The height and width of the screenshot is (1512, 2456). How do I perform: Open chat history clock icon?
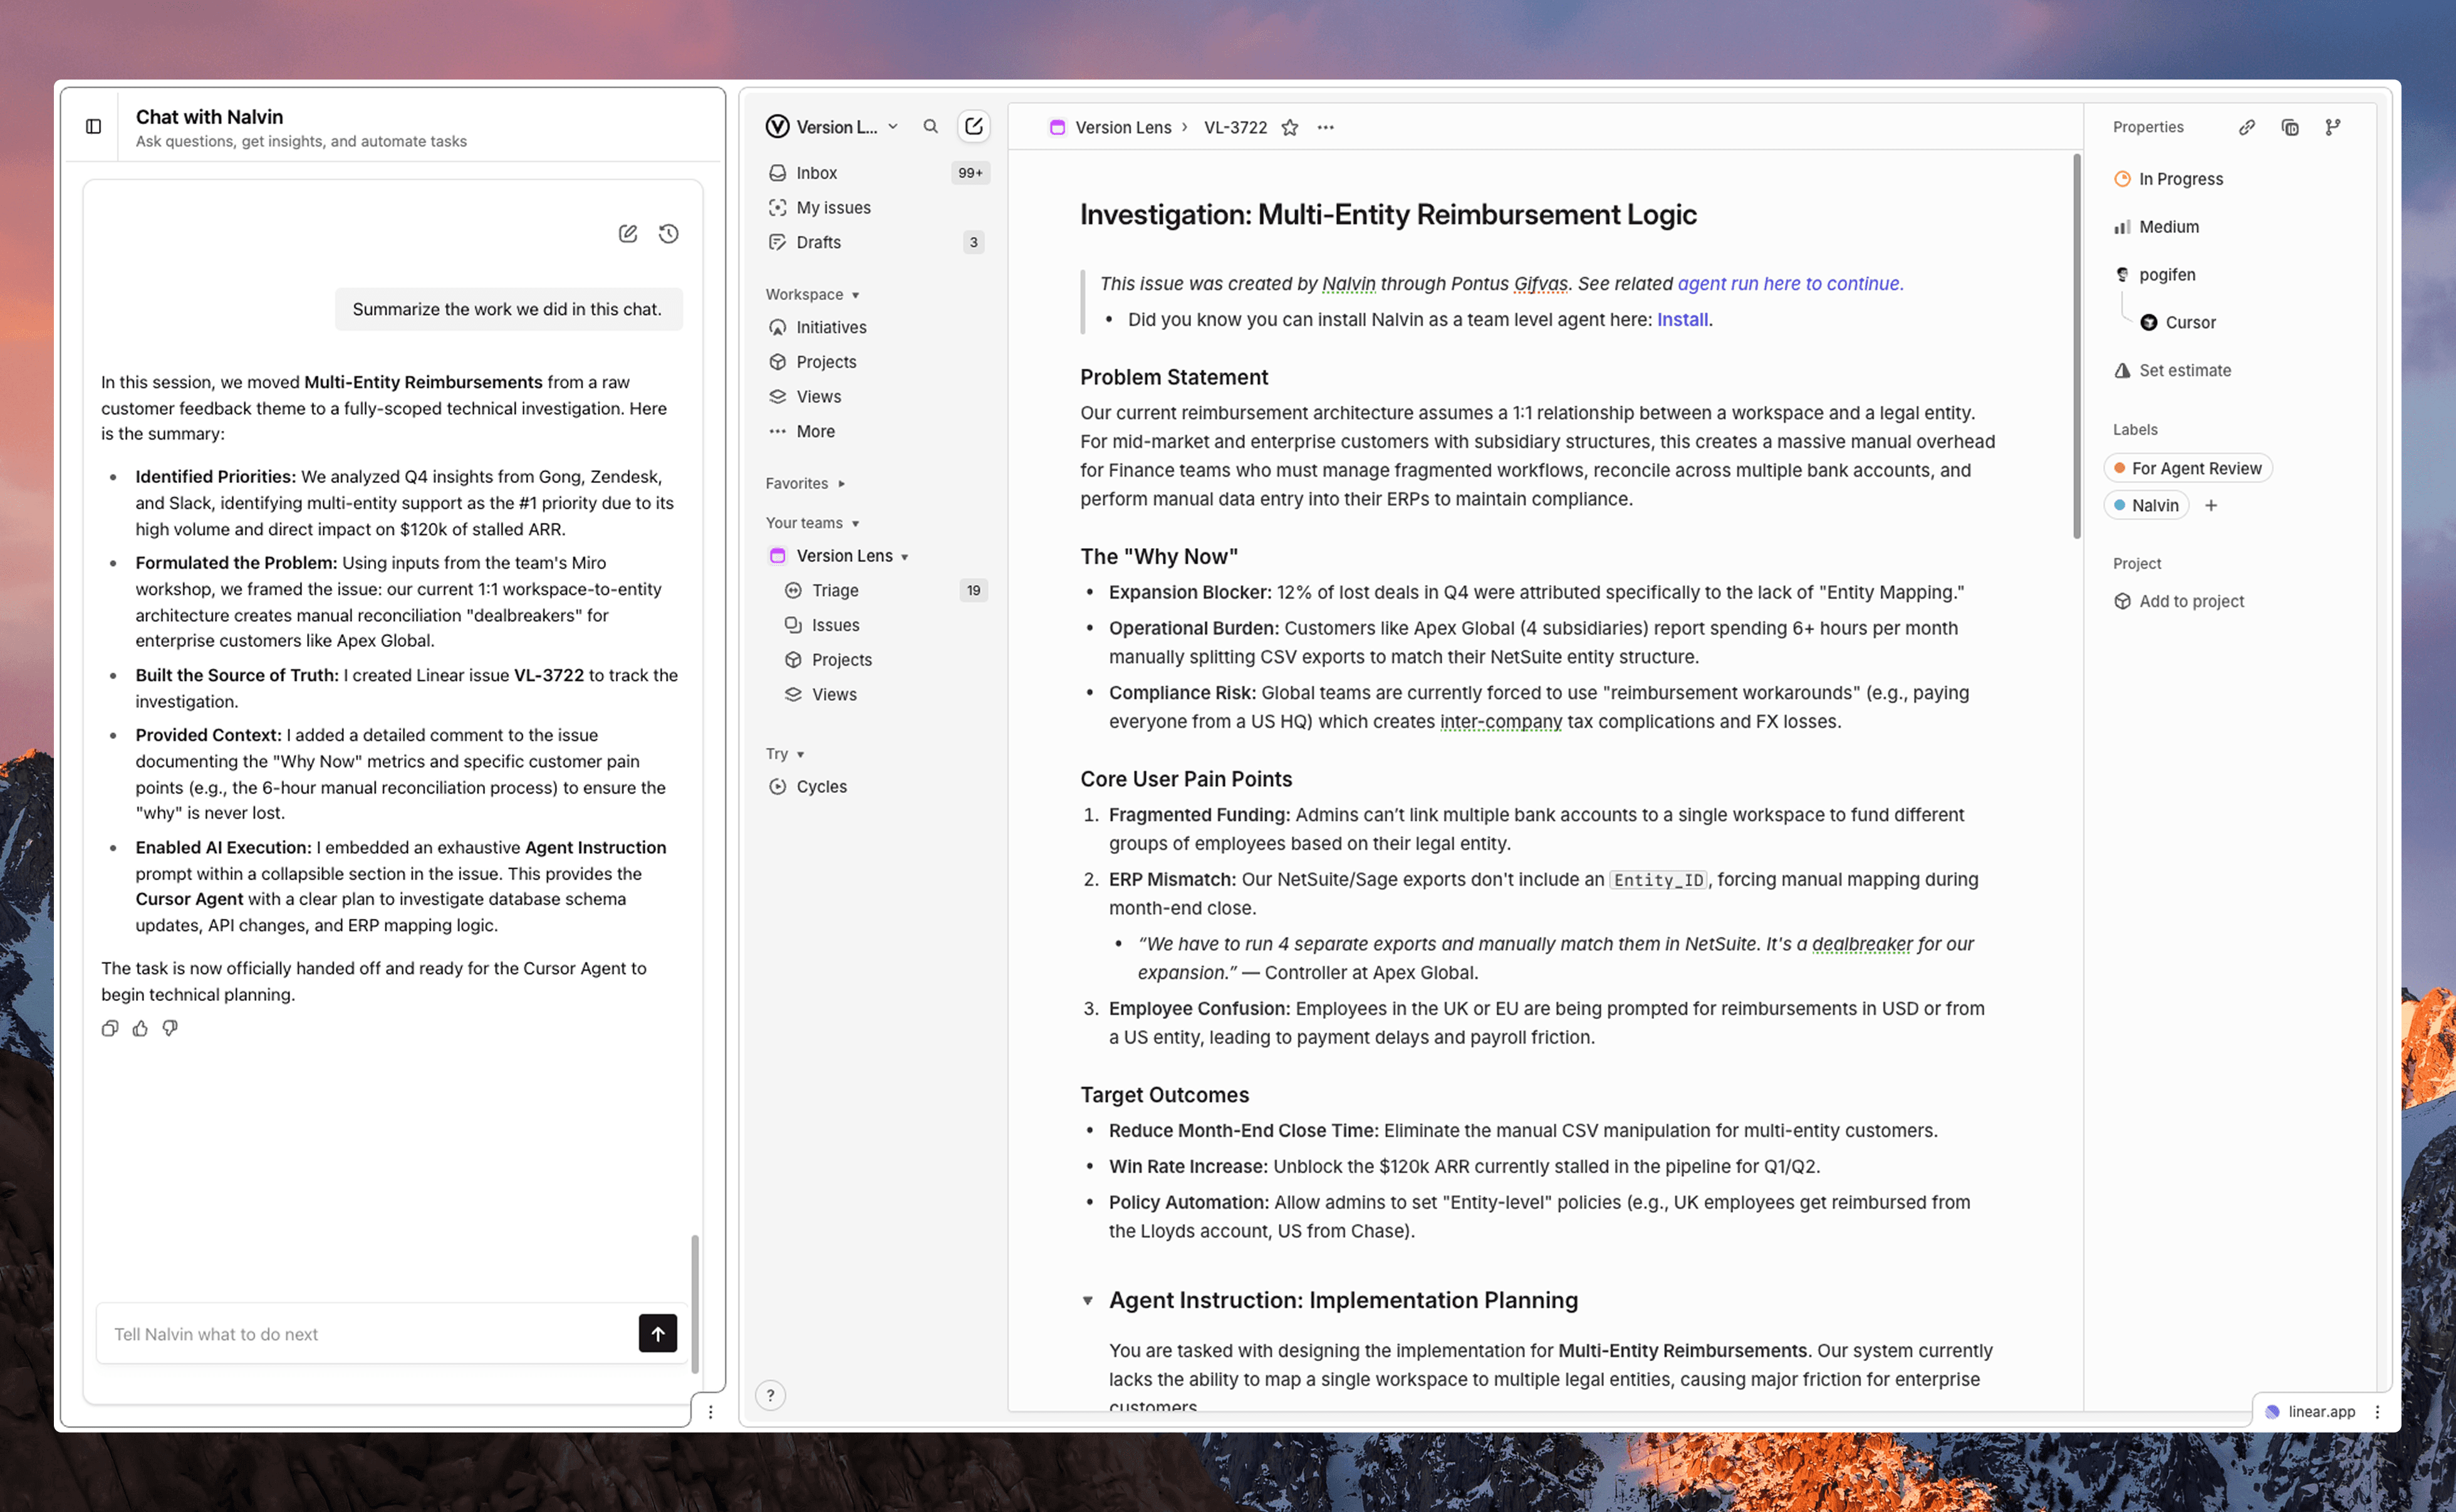pos(669,233)
